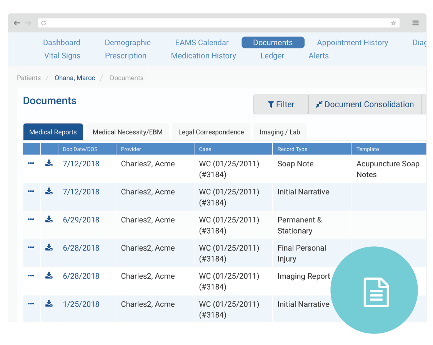Download the 1/25/2018 Initial Narrative document
Screen dimensions: 433x345
pos(49,304)
